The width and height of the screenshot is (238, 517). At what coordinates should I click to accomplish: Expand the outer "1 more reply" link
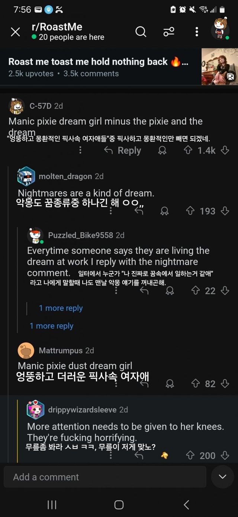point(51,326)
